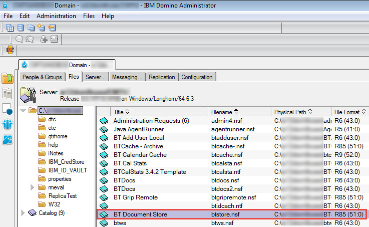
Task: Click the single chat bubble icon
Action: pos(20,39)
